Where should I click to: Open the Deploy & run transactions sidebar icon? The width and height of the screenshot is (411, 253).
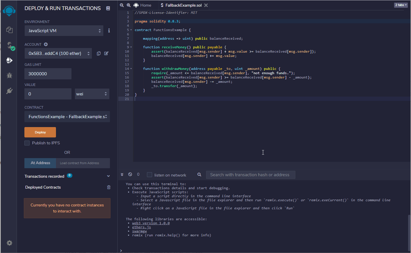click(x=9, y=60)
